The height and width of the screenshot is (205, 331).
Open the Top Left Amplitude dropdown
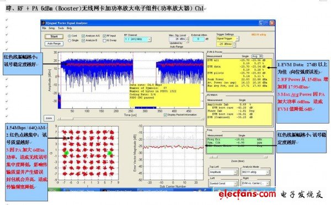223,172
